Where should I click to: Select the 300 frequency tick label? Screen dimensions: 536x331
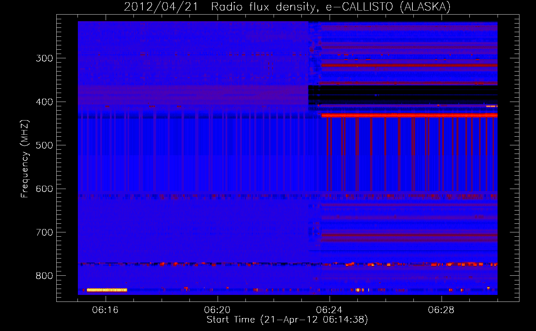click(44, 58)
